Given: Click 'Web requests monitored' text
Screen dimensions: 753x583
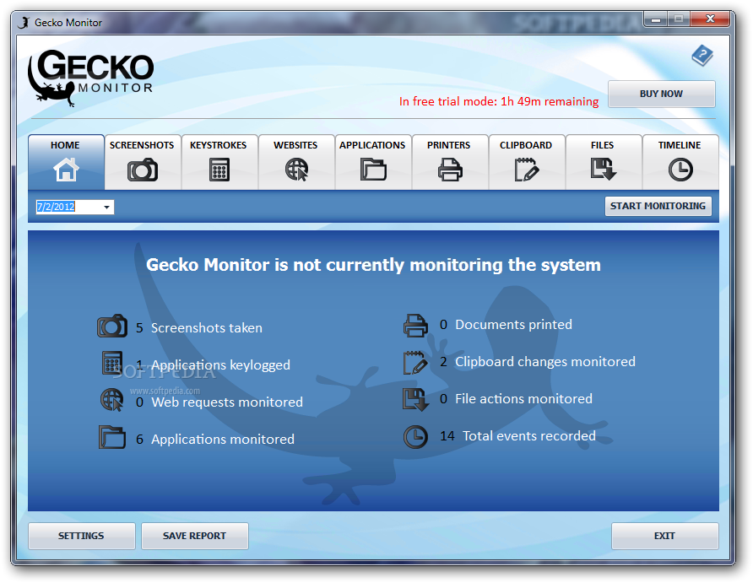Looking at the screenshot, I should click(227, 402).
